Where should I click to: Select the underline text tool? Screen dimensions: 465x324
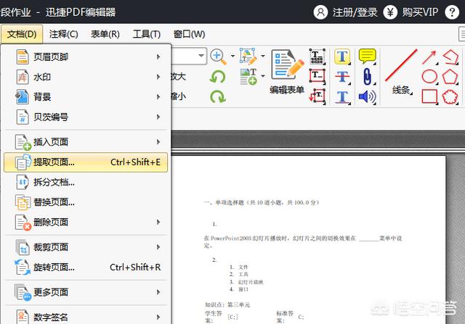pos(342,96)
